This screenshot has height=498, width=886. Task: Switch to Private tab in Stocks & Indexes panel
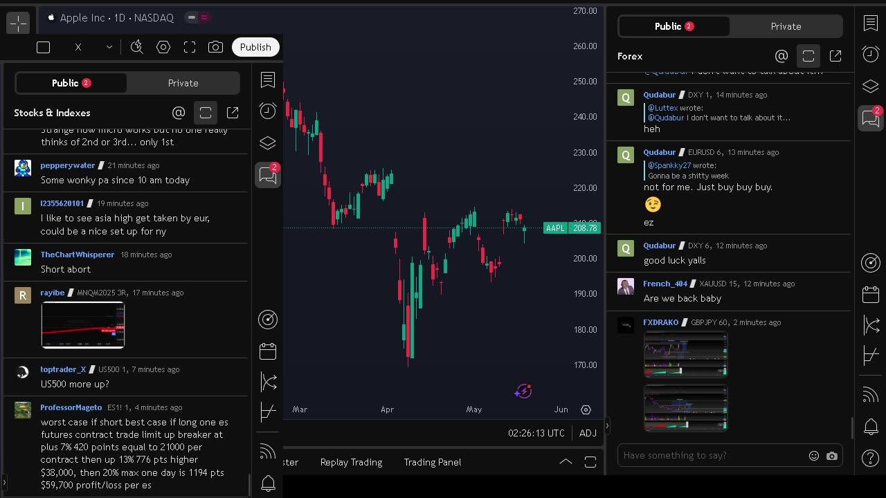pyautogui.click(x=183, y=83)
